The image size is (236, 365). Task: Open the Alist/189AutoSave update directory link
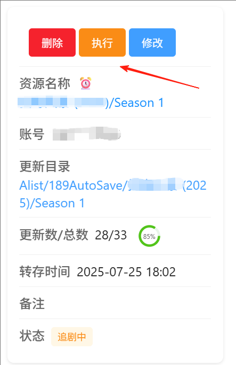[x=113, y=195]
